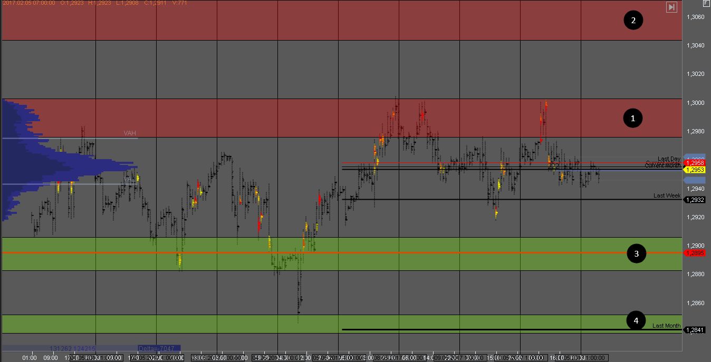This screenshot has height=362, width=711.
Task: Click the Last Day level label
Action: point(668,159)
